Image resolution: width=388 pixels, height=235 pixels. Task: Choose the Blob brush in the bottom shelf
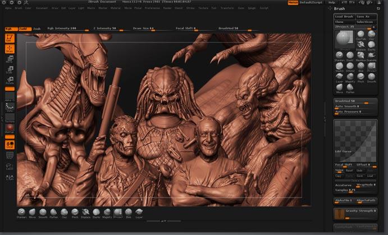128,212
